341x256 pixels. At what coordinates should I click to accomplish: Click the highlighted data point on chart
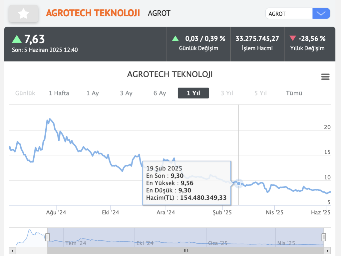[x=238, y=183]
